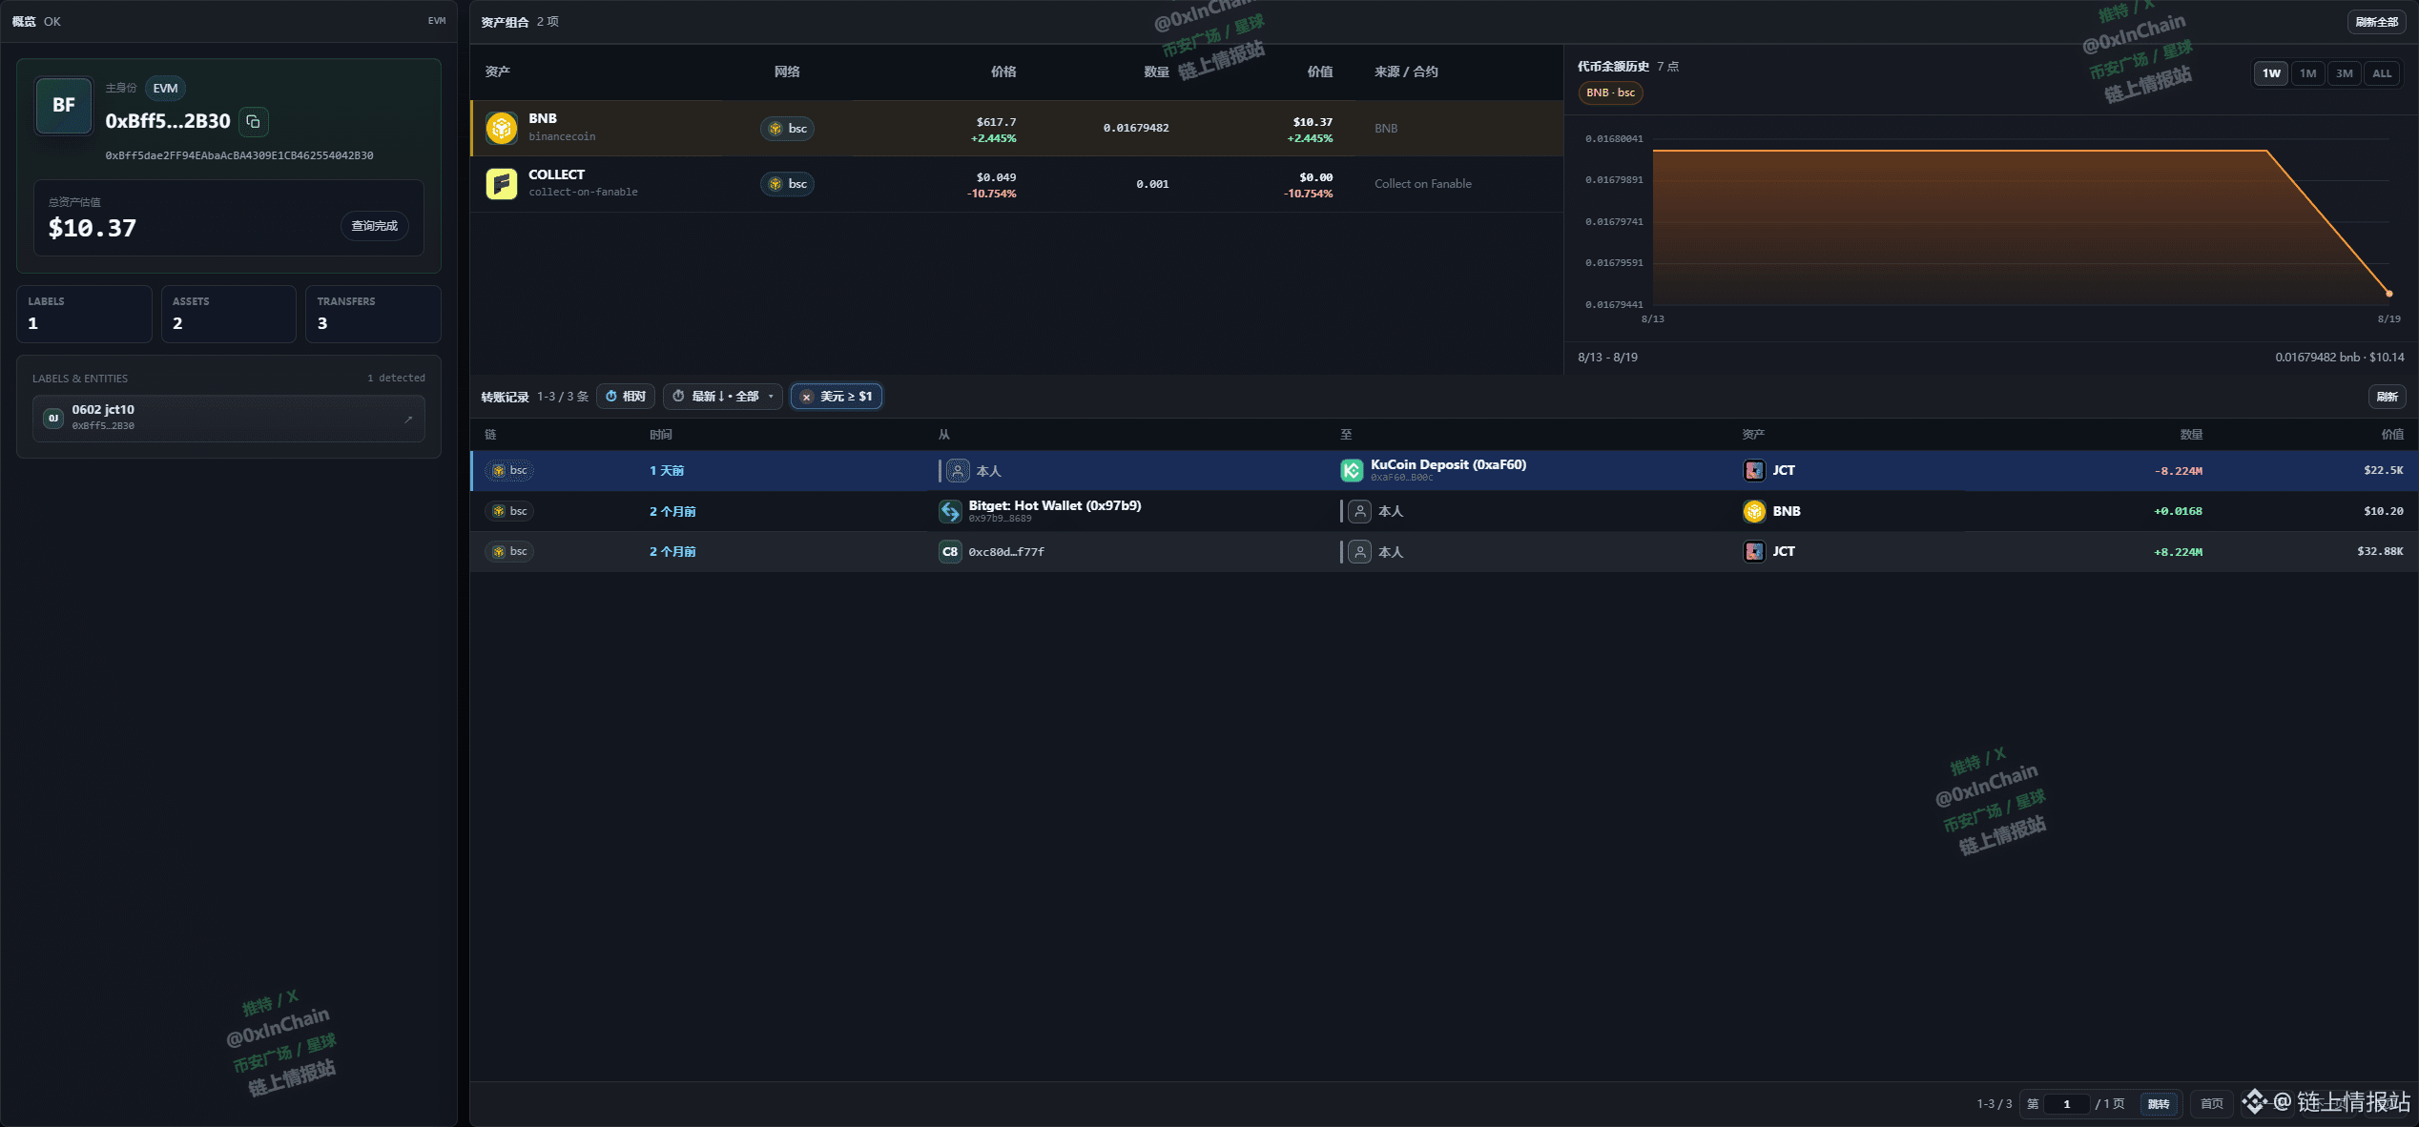The height and width of the screenshot is (1127, 2419).
Task: Open KuCoin Deposit (0xaF60) address
Action: point(1448,465)
